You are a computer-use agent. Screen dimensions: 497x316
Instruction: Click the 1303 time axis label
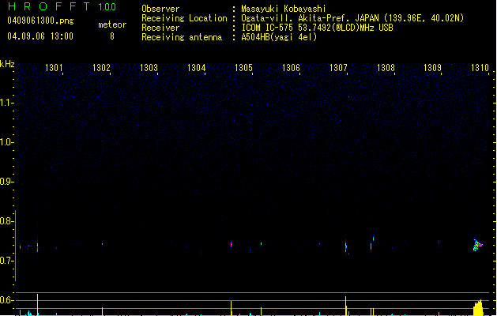point(149,67)
